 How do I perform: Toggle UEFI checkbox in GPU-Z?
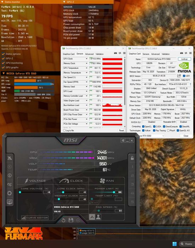pos(184,76)
